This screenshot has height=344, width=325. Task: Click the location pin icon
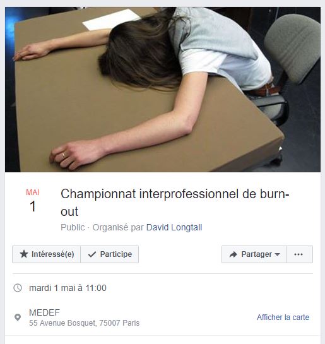[18, 317]
